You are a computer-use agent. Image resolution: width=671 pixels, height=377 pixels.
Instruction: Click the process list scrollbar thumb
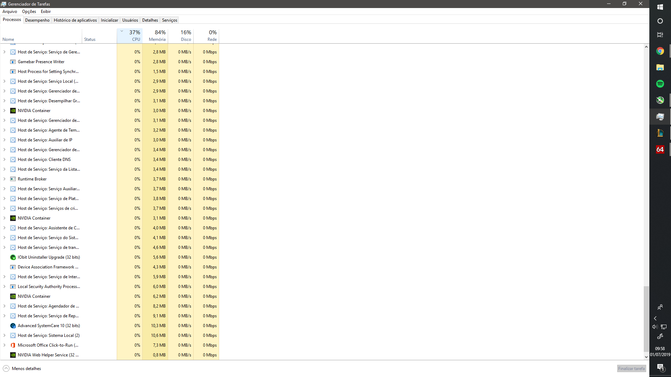[x=646, y=319]
